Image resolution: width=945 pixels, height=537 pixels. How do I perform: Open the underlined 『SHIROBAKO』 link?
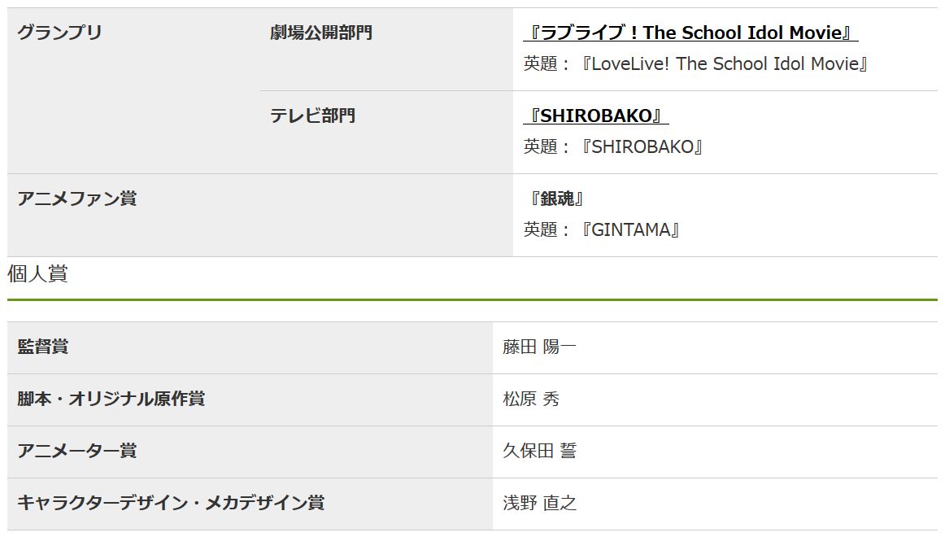[595, 116]
